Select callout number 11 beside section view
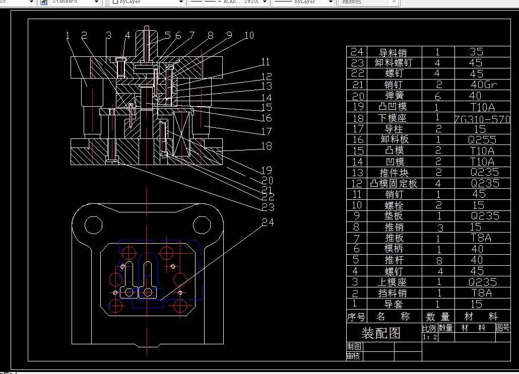This screenshot has width=519, height=374. [x=266, y=62]
